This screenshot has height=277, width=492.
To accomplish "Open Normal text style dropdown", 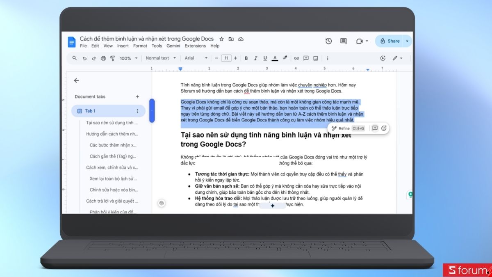I will pos(161,58).
